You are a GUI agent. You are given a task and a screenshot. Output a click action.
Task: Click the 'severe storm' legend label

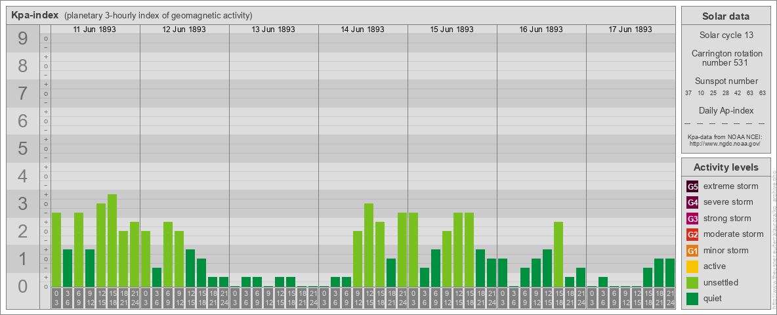coord(728,202)
